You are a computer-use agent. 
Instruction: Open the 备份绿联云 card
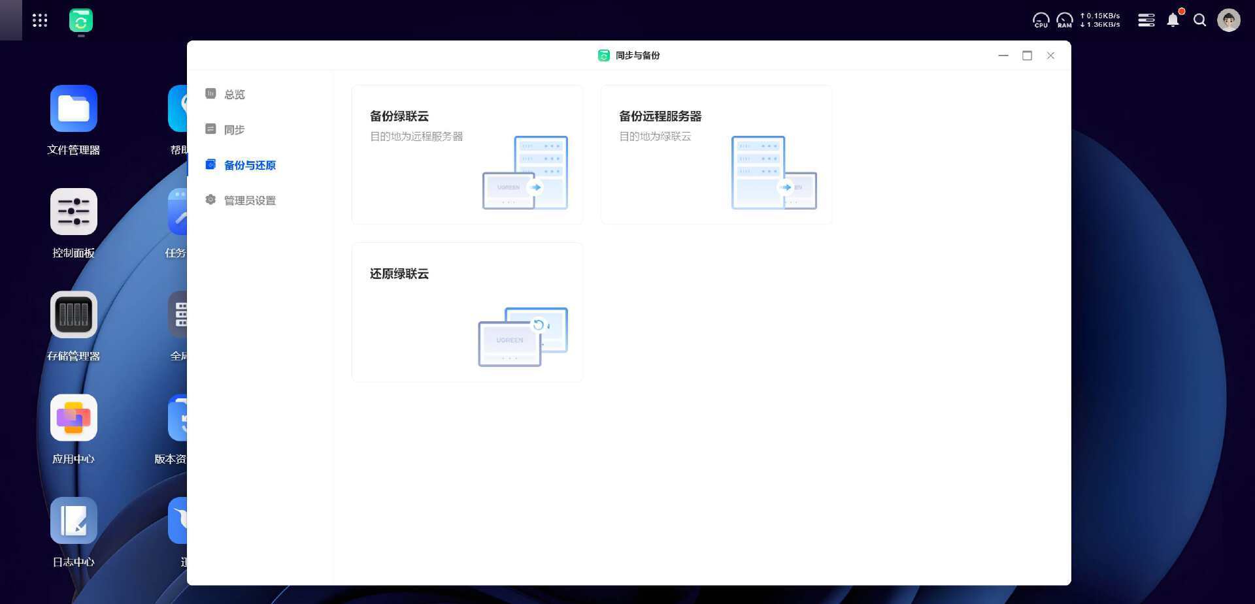(467, 155)
